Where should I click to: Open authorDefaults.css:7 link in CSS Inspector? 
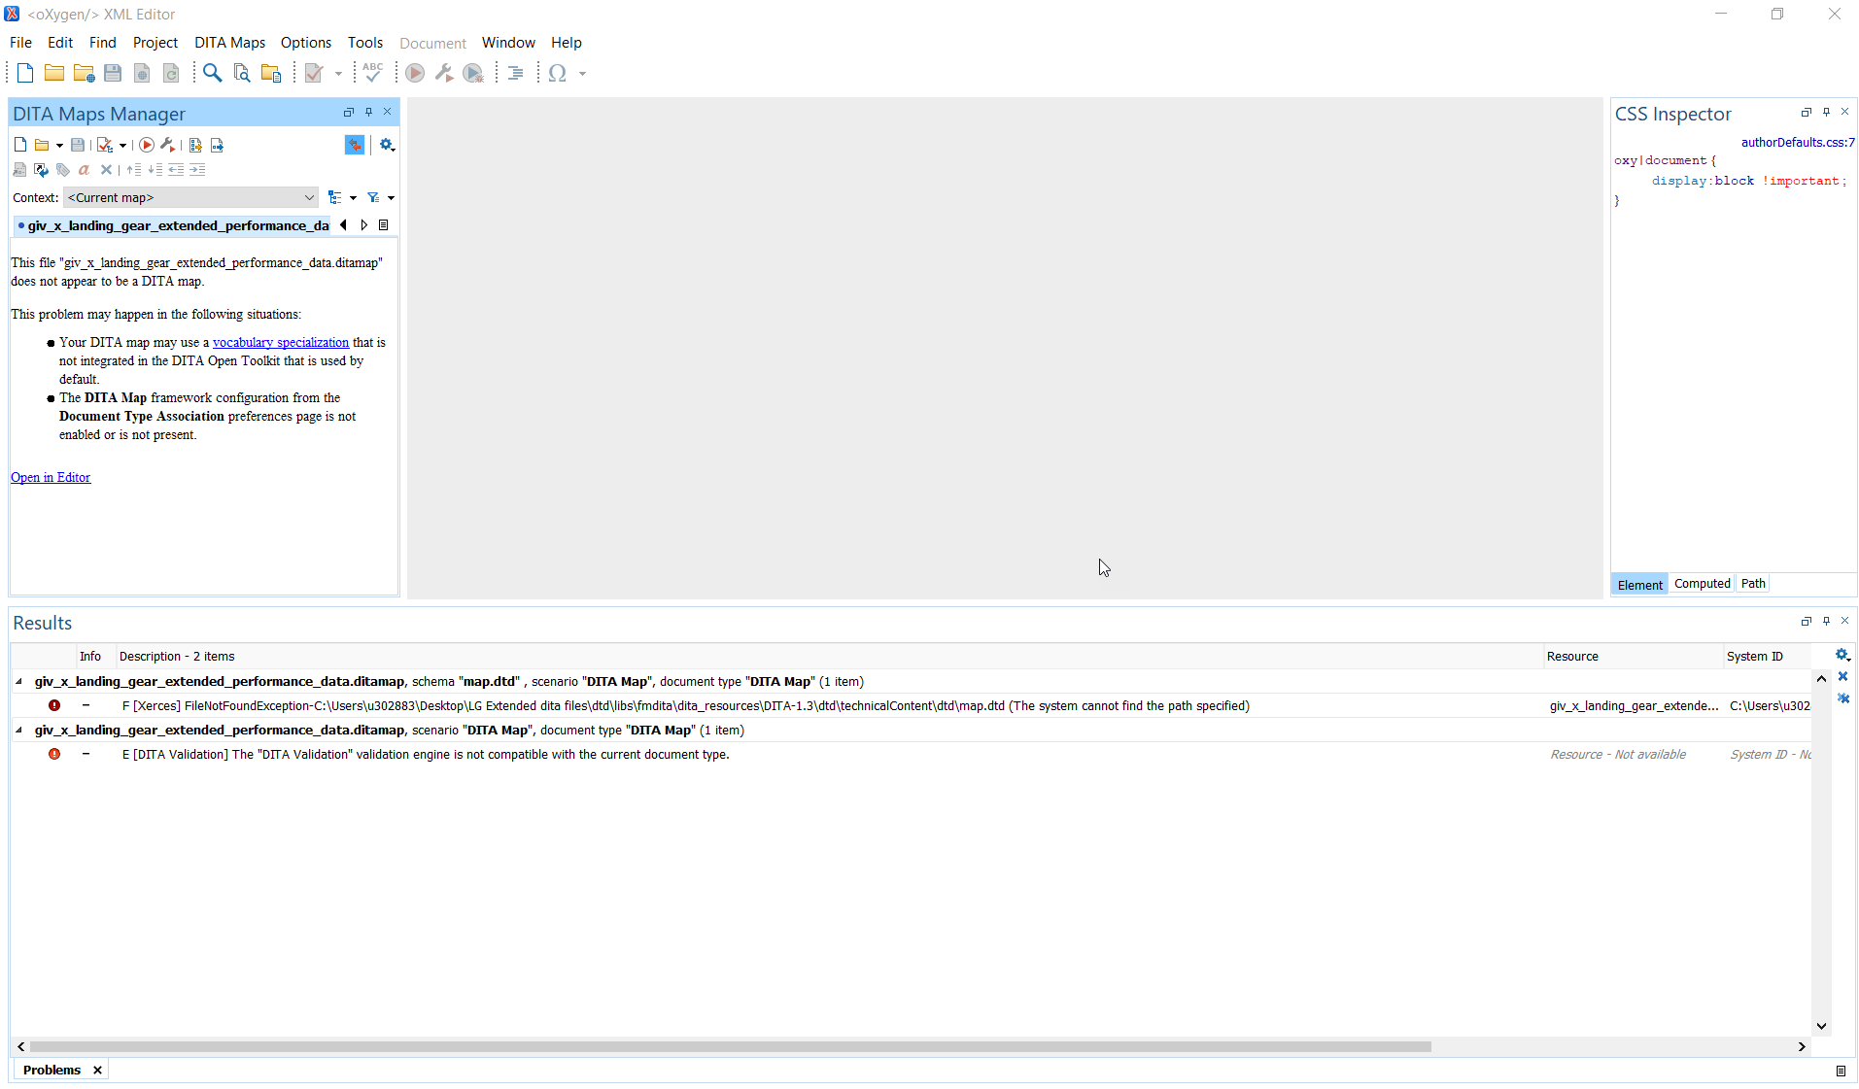tap(1798, 142)
